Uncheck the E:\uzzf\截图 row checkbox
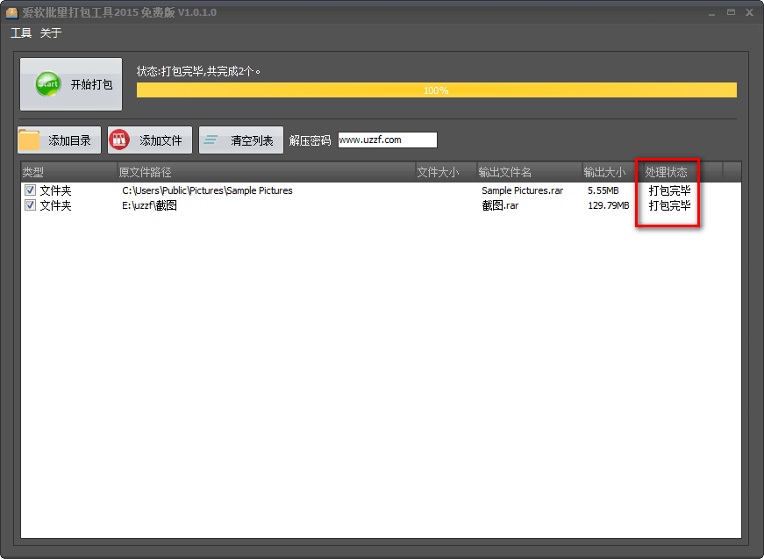Viewport: 764px width, 559px height. point(30,205)
